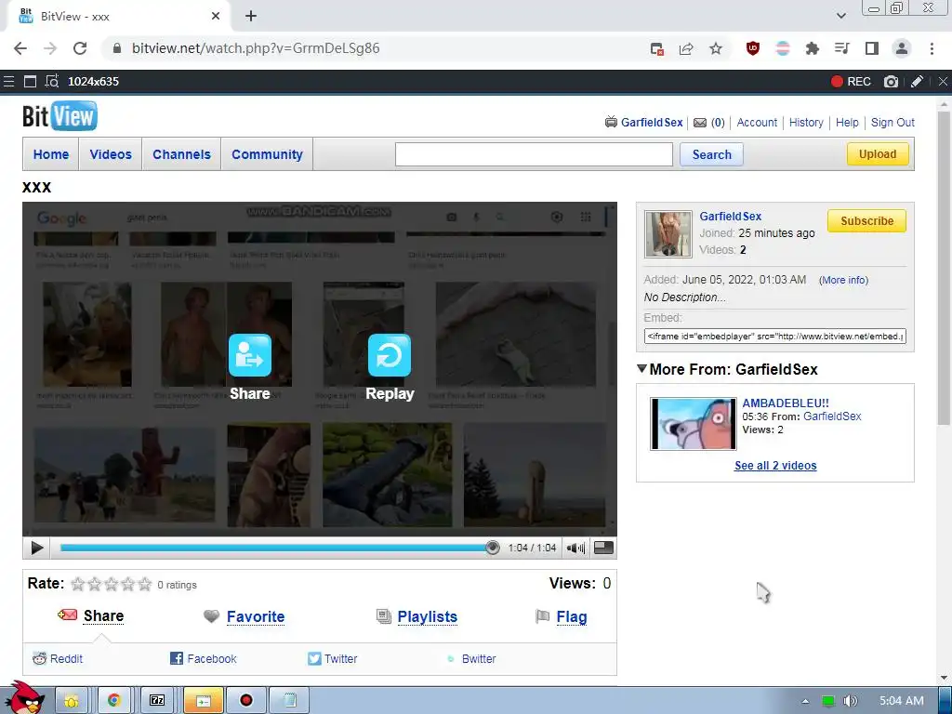Show hidden system tray icons arrow
Viewport: 952px width, 714px height.
[805, 701]
